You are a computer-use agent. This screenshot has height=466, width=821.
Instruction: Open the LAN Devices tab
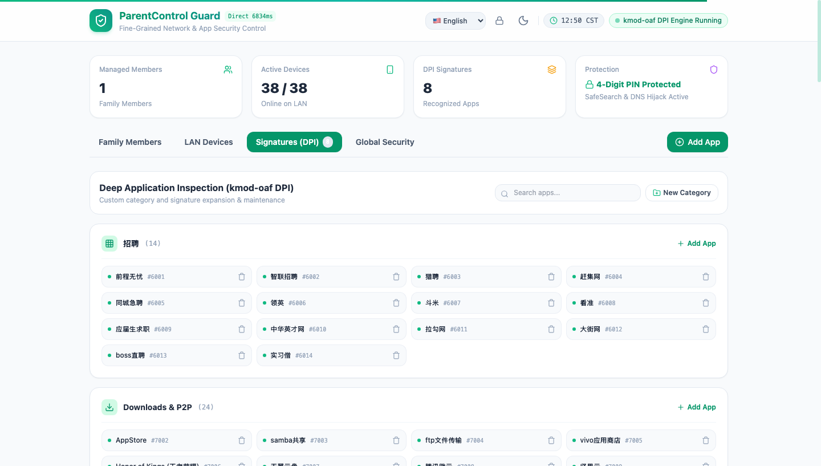209,142
